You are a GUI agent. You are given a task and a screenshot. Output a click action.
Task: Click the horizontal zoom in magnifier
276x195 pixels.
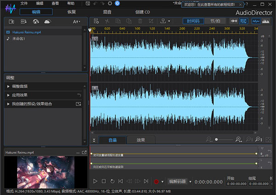click(238, 139)
